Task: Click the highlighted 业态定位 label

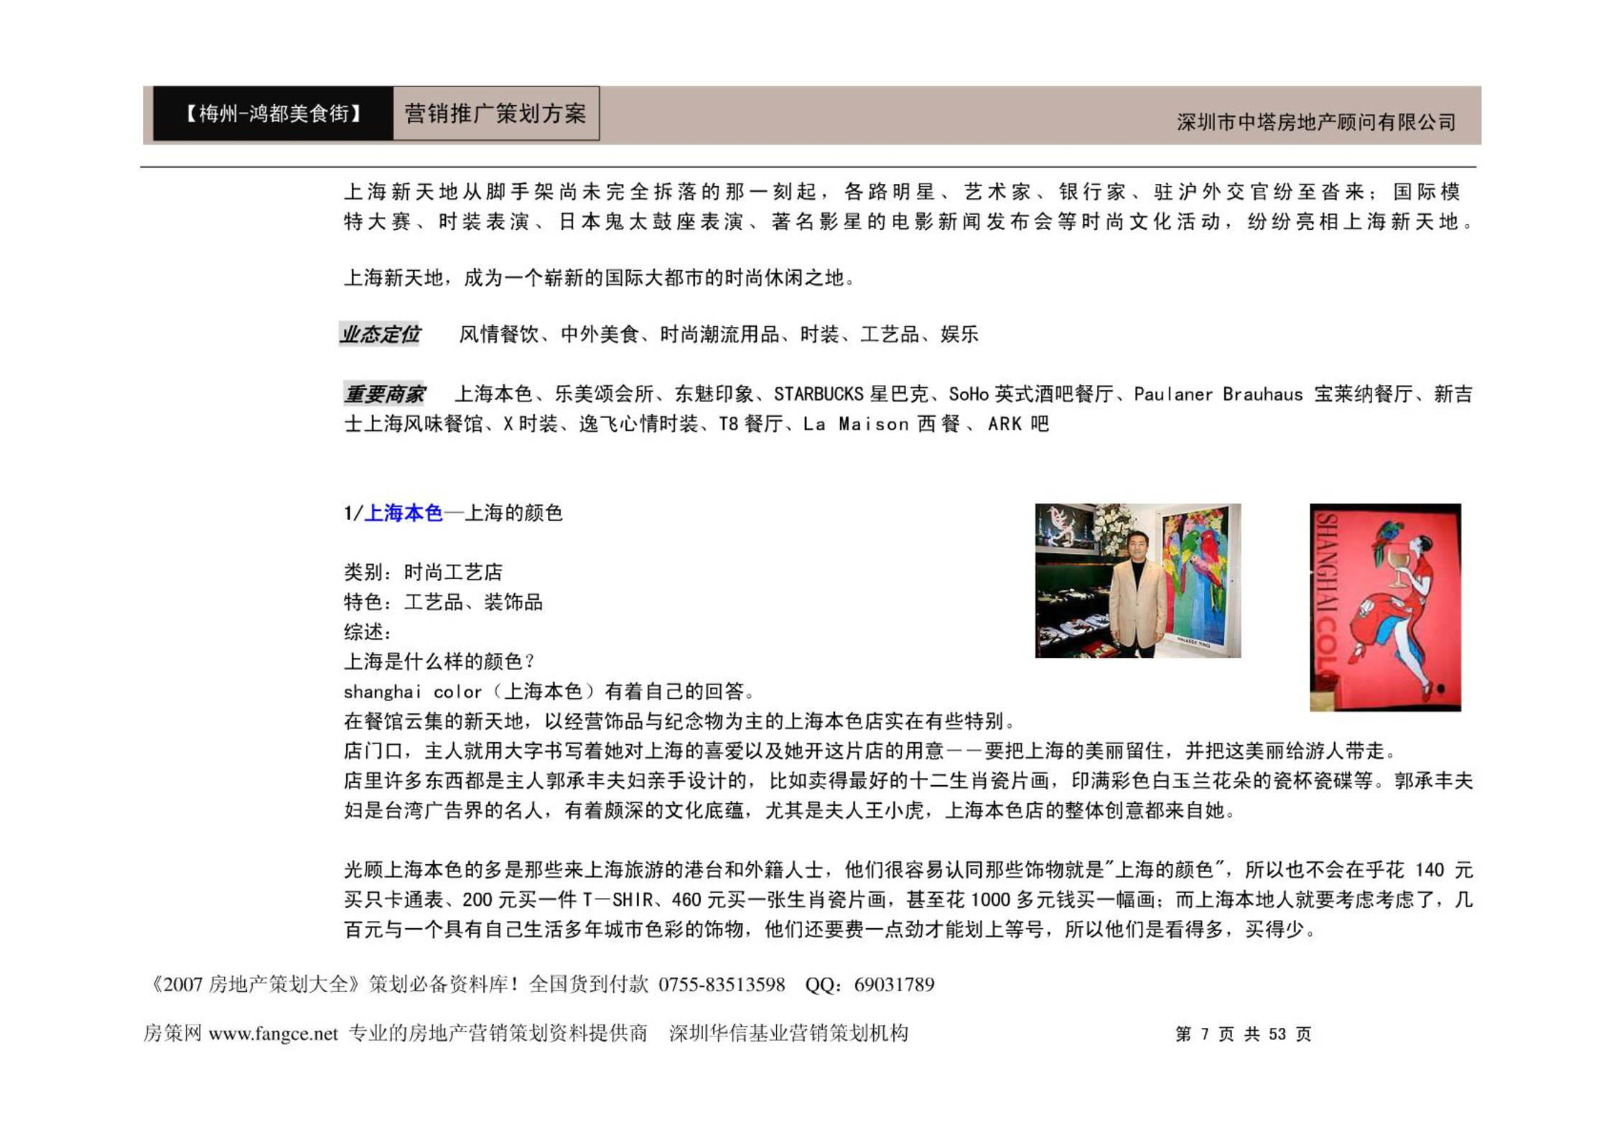Action: click(380, 334)
